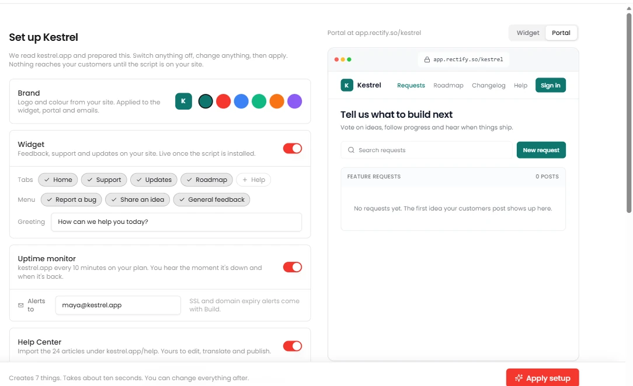Deselect the Roadmap tab chip

(207, 180)
